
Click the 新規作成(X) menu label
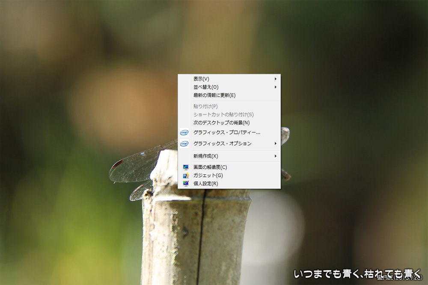205,156
